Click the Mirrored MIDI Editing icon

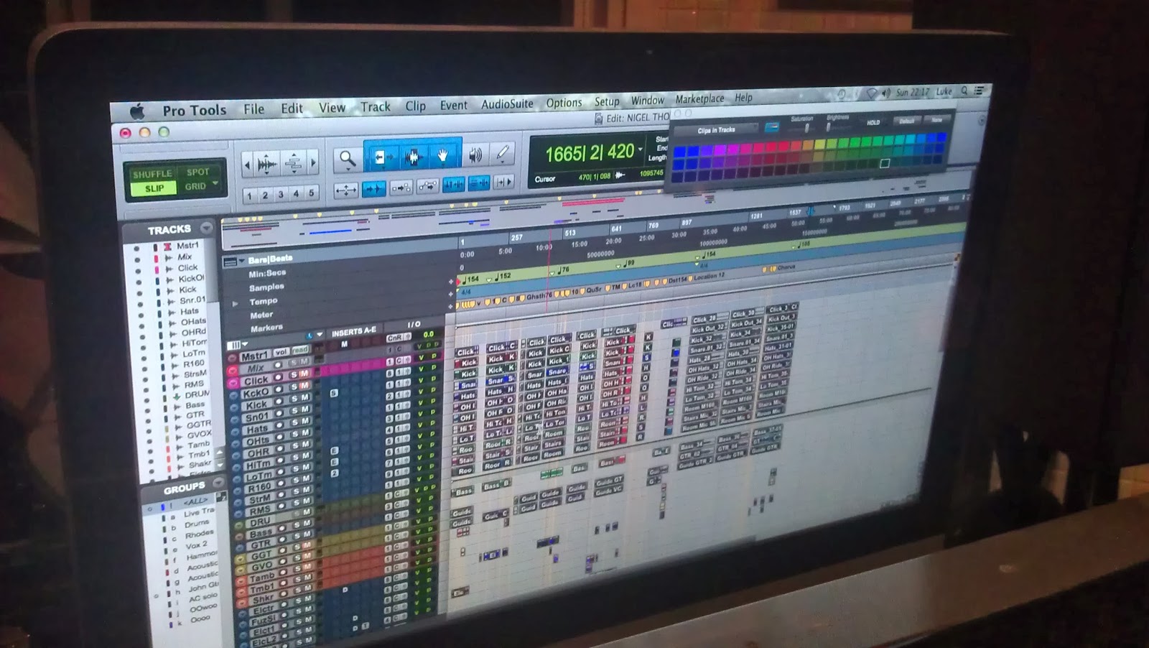point(401,188)
